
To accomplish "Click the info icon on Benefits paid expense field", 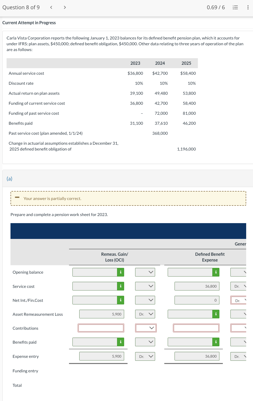I will (x=215, y=342).
